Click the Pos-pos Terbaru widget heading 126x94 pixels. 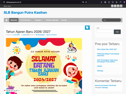click(x=107, y=44)
